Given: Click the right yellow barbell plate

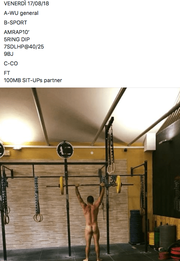Looking at the screenshot, I should (x=118, y=184).
